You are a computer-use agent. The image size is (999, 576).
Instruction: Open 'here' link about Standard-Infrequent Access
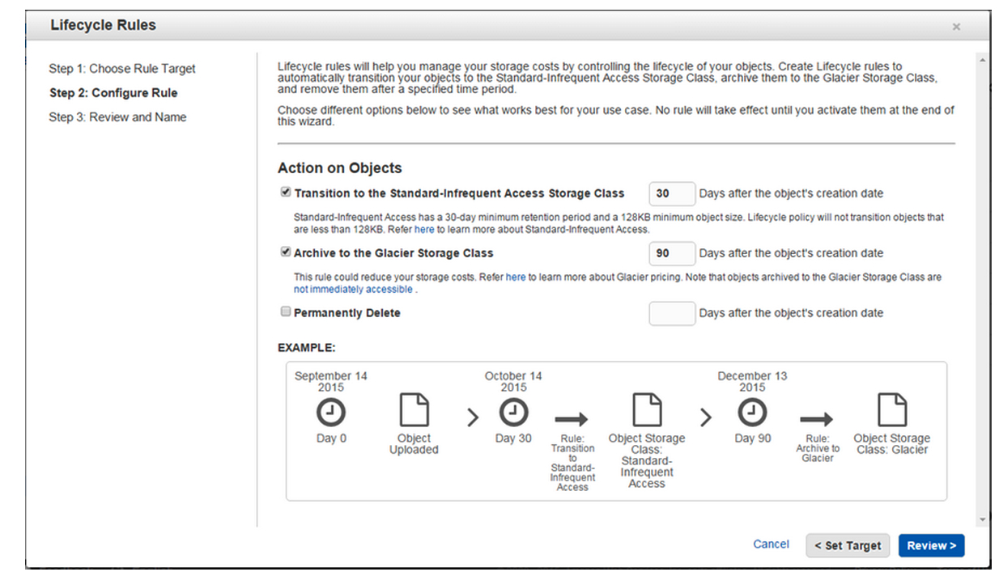point(424,229)
